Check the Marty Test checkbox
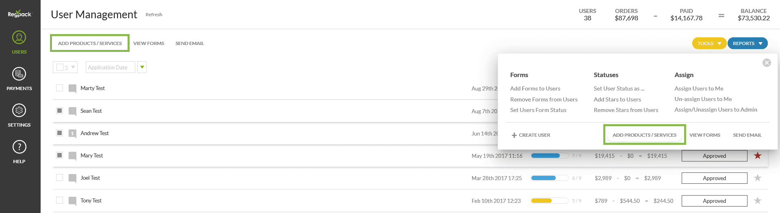Screen dimensions: 780x213 [60, 88]
